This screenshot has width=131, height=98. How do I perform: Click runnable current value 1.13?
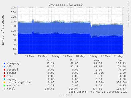coord(51,86)
